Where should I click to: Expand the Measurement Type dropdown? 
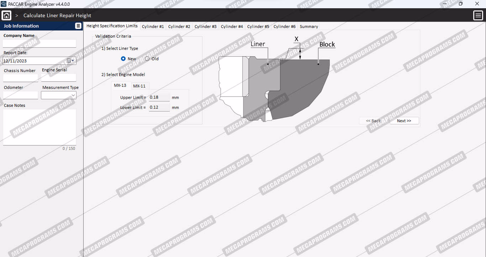pos(73,95)
